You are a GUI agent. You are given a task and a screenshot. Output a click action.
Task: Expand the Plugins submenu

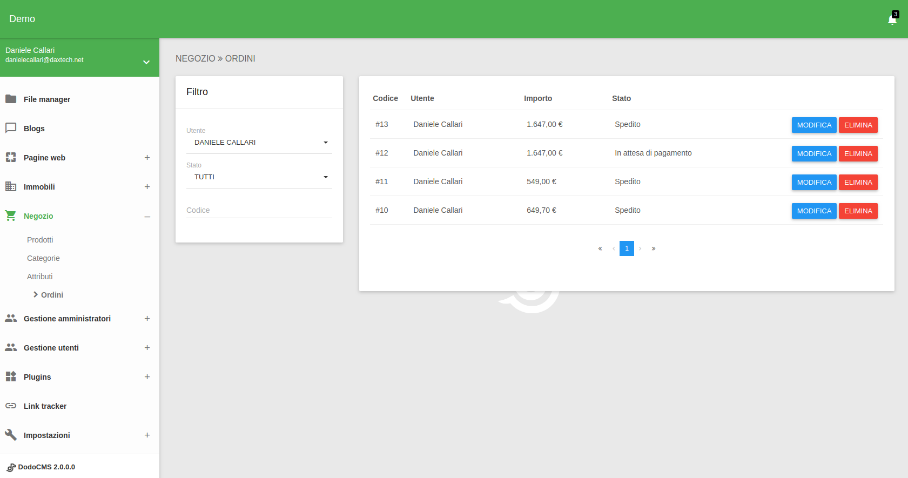point(147,377)
